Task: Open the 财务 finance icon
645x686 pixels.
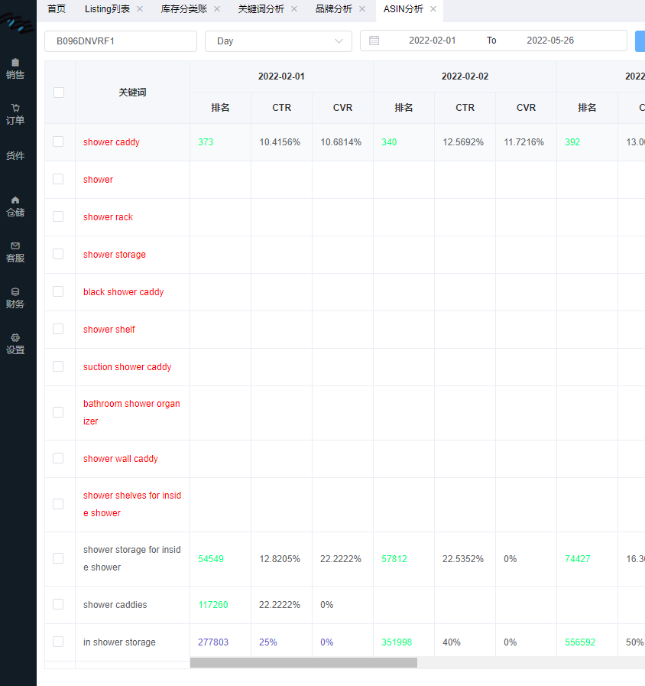Action: [x=15, y=291]
